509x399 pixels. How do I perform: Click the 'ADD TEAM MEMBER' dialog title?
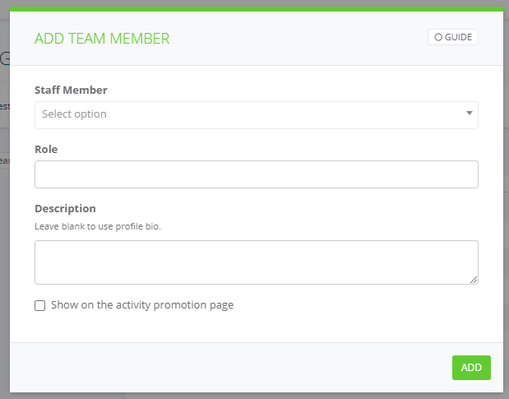(x=102, y=38)
